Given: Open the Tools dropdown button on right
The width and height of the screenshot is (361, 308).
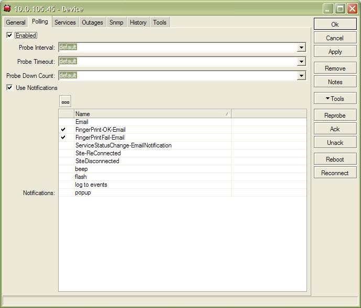Looking at the screenshot, I should tap(335, 99).
